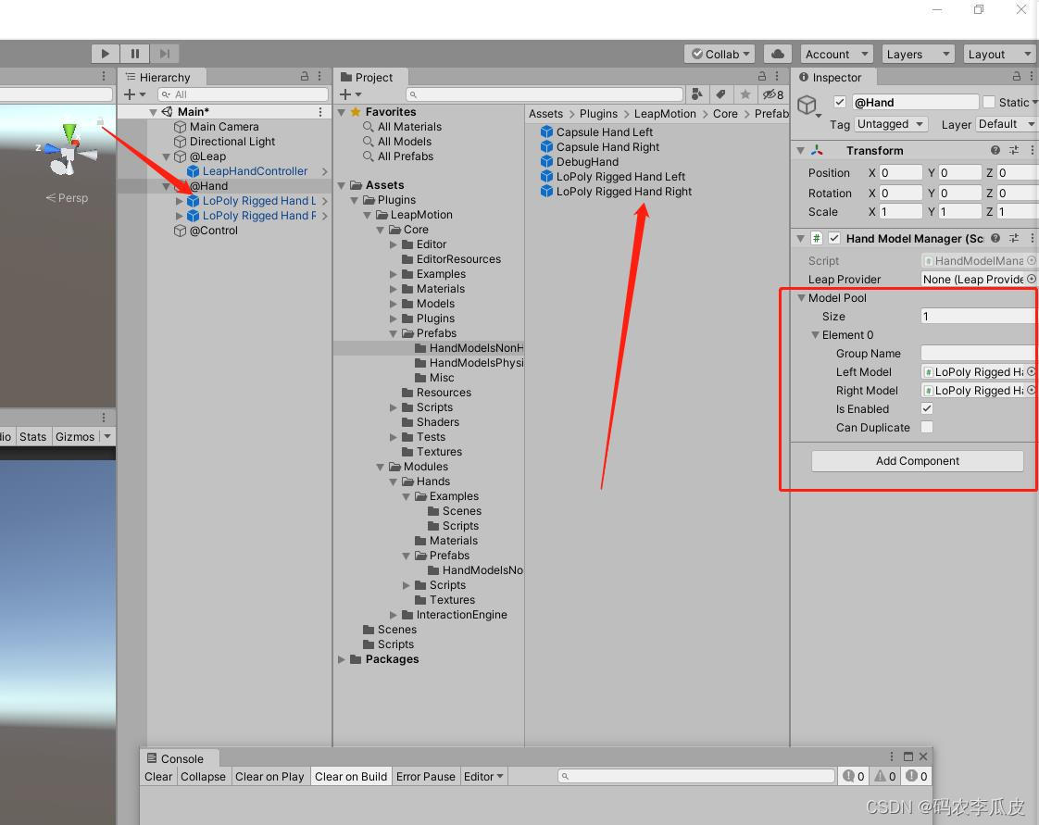Open the Tag Untagged dropdown
This screenshot has width=1039, height=825.
(890, 124)
